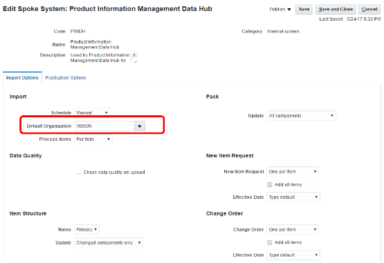The width and height of the screenshot is (384, 263).
Task: Toggle Add all items under Change Order
Action: coord(269,242)
